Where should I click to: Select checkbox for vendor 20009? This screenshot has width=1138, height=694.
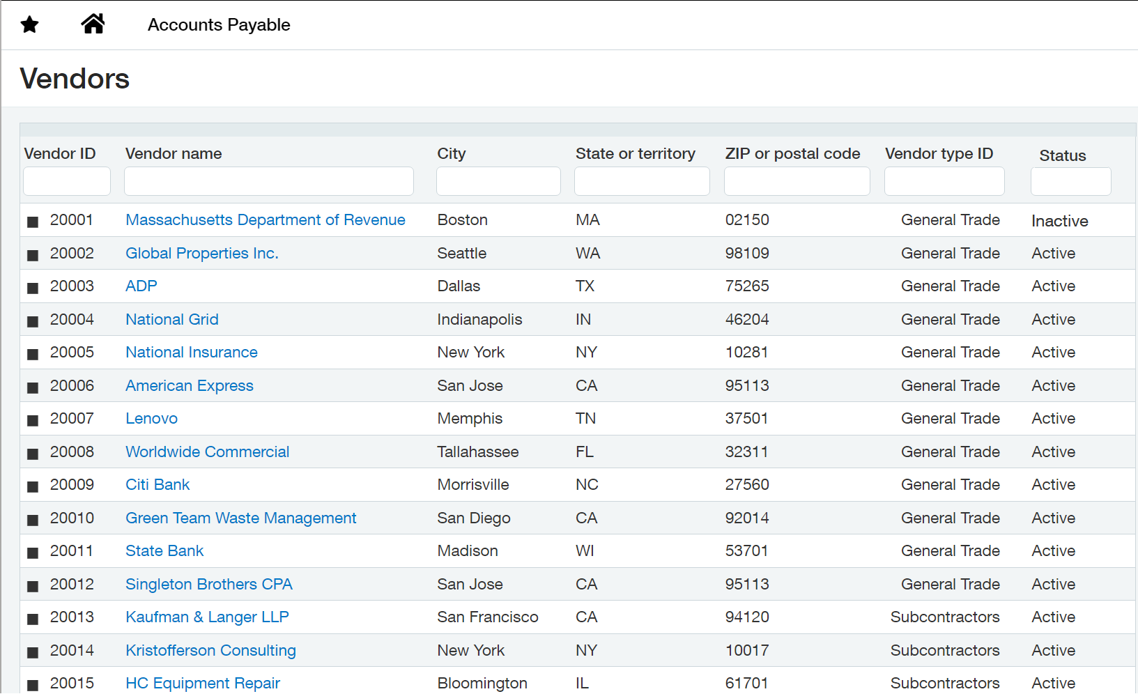click(32, 486)
